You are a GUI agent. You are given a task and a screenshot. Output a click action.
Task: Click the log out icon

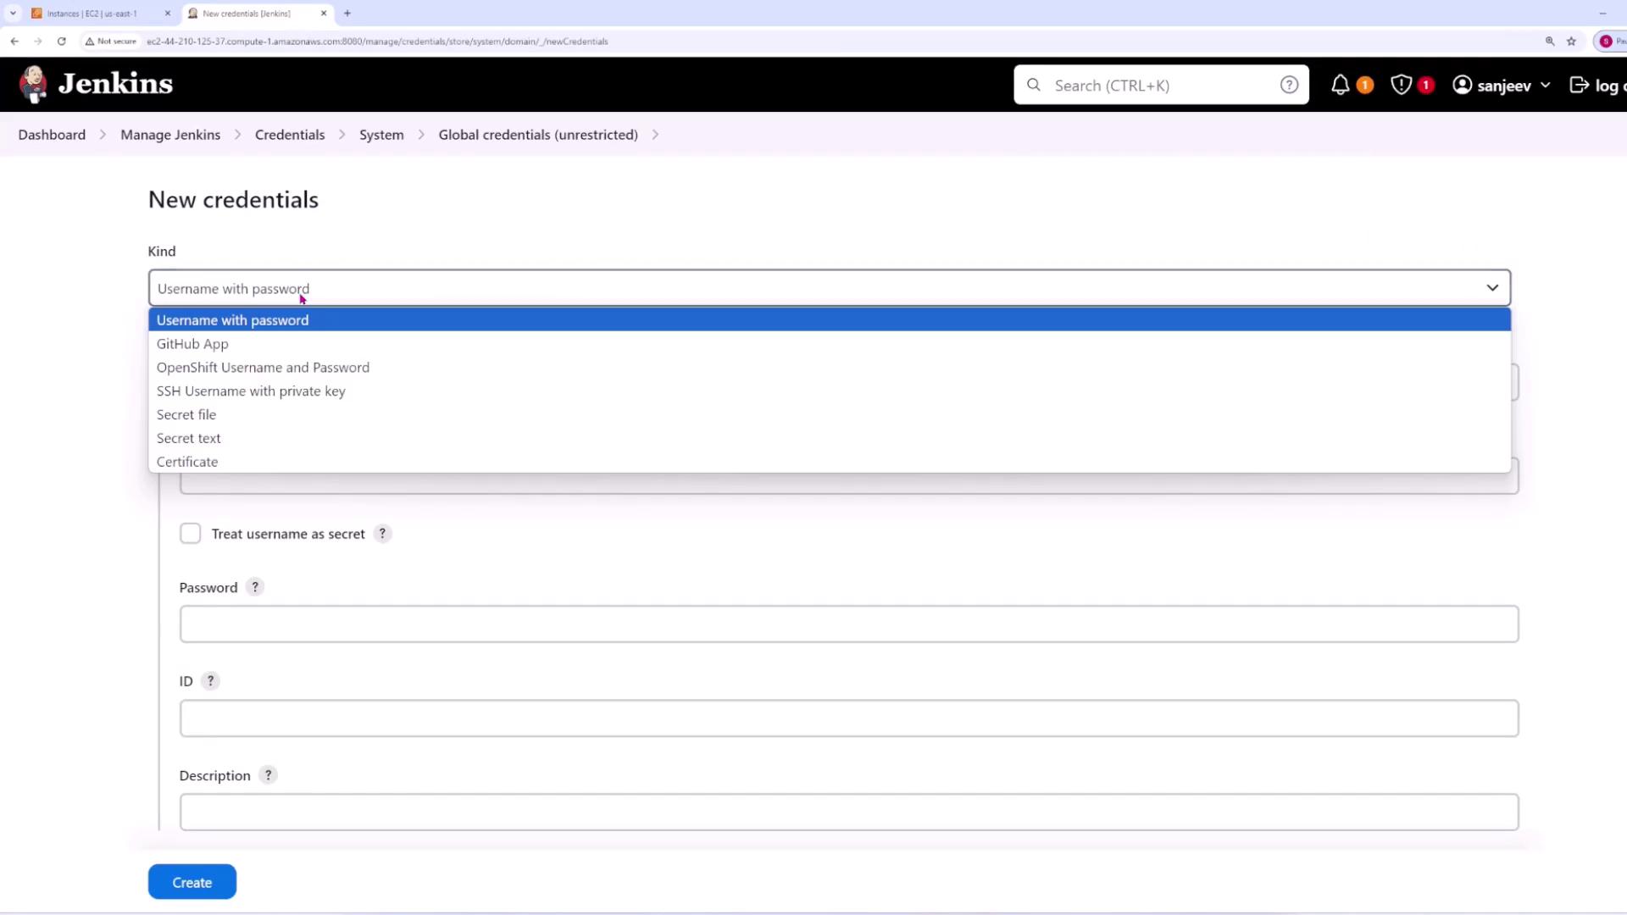(1580, 85)
